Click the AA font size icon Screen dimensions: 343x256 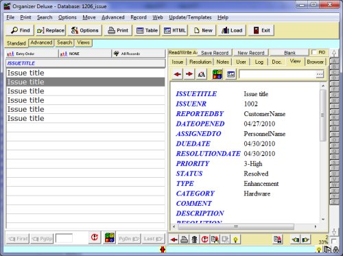201,74
